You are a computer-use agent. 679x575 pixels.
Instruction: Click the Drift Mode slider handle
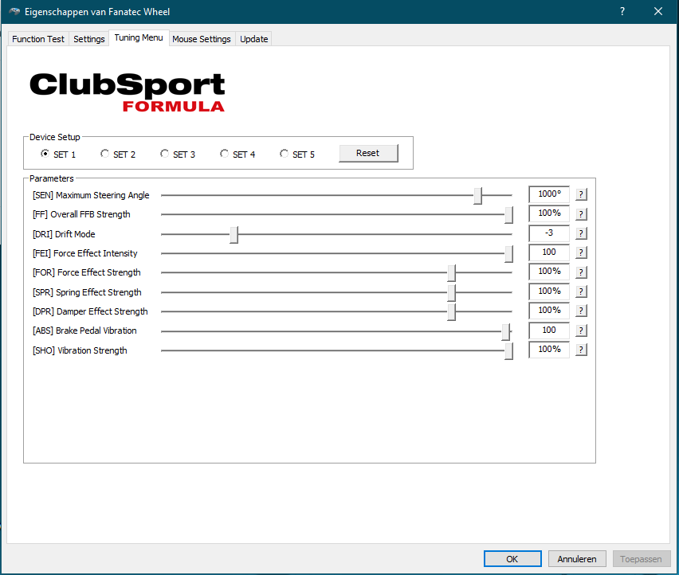(x=234, y=235)
